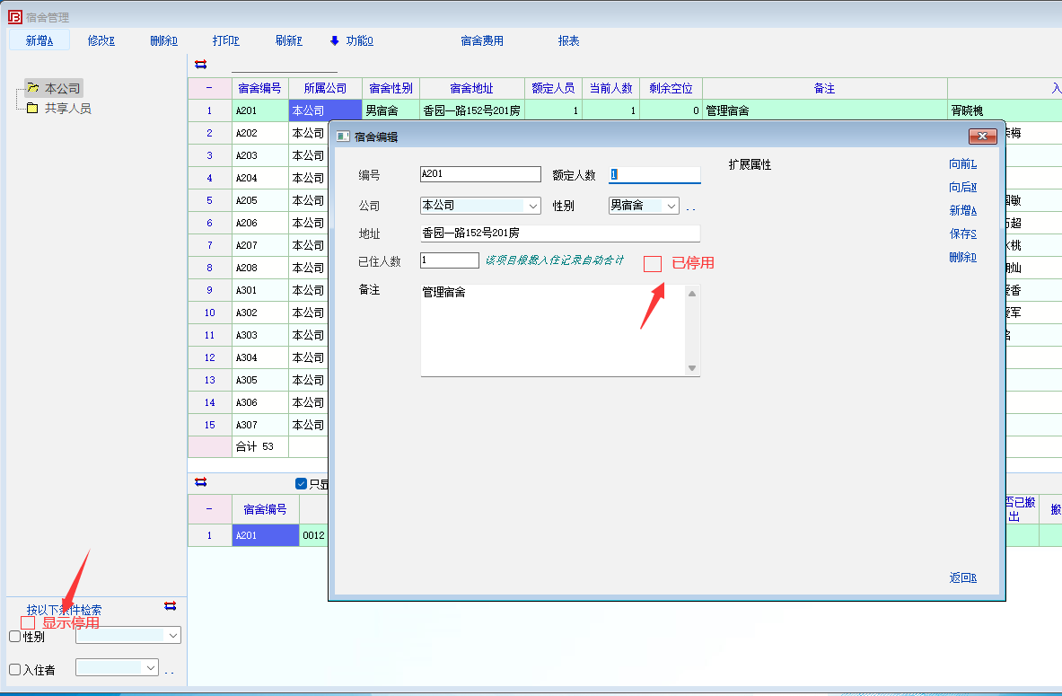Click the 备注 text box scrollbar down arrow

click(x=692, y=368)
